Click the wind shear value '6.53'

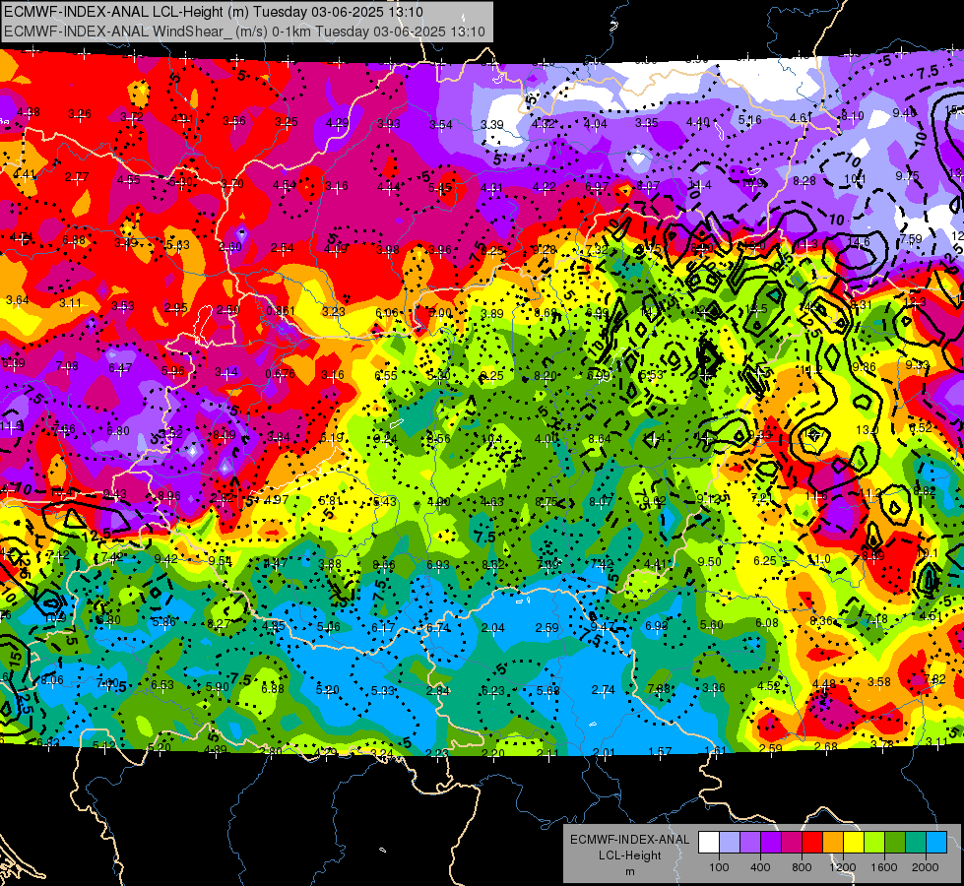(162, 685)
